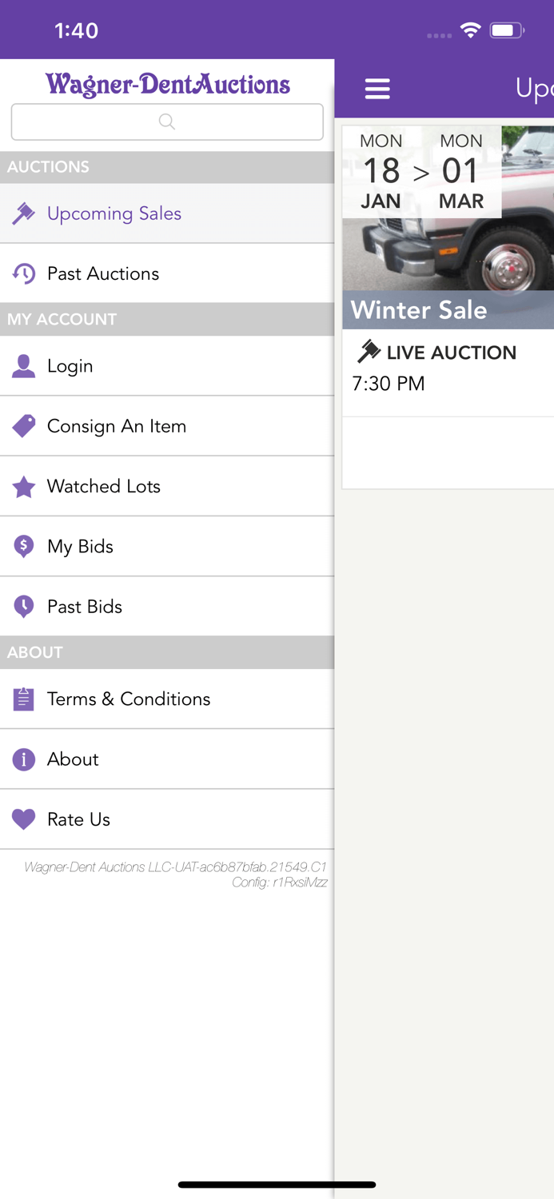Click the Past Auctions history icon
The height and width of the screenshot is (1199, 554).
(24, 273)
